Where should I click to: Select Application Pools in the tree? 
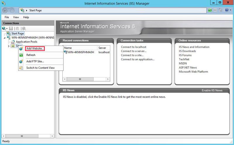26,42
